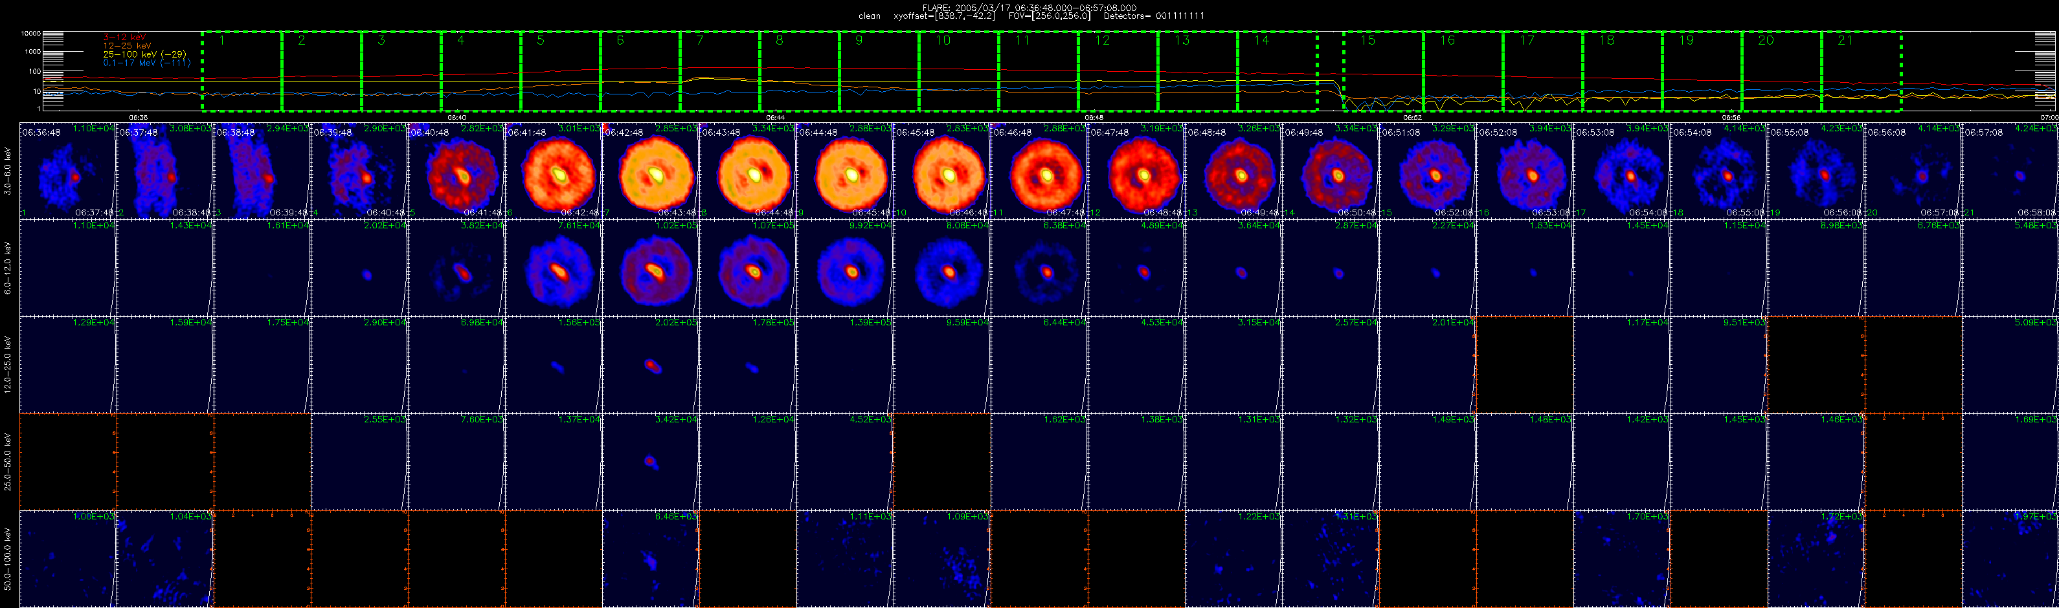Select interval 10 box in the light curve
Image resolution: width=2059 pixels, height=608 pixels.
tap(958, 71)
